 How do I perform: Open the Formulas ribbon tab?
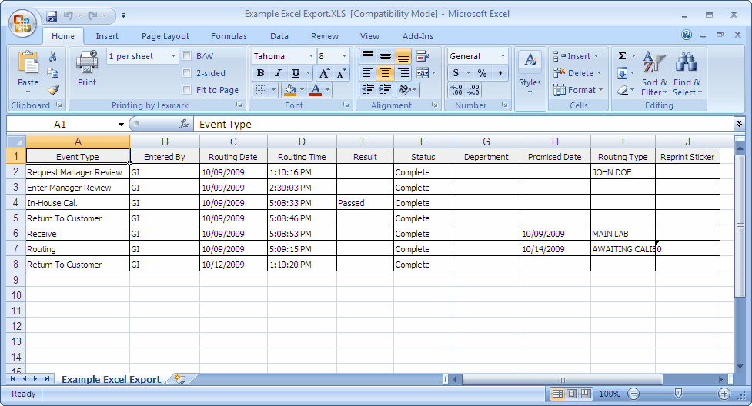(x=229, y=36)
